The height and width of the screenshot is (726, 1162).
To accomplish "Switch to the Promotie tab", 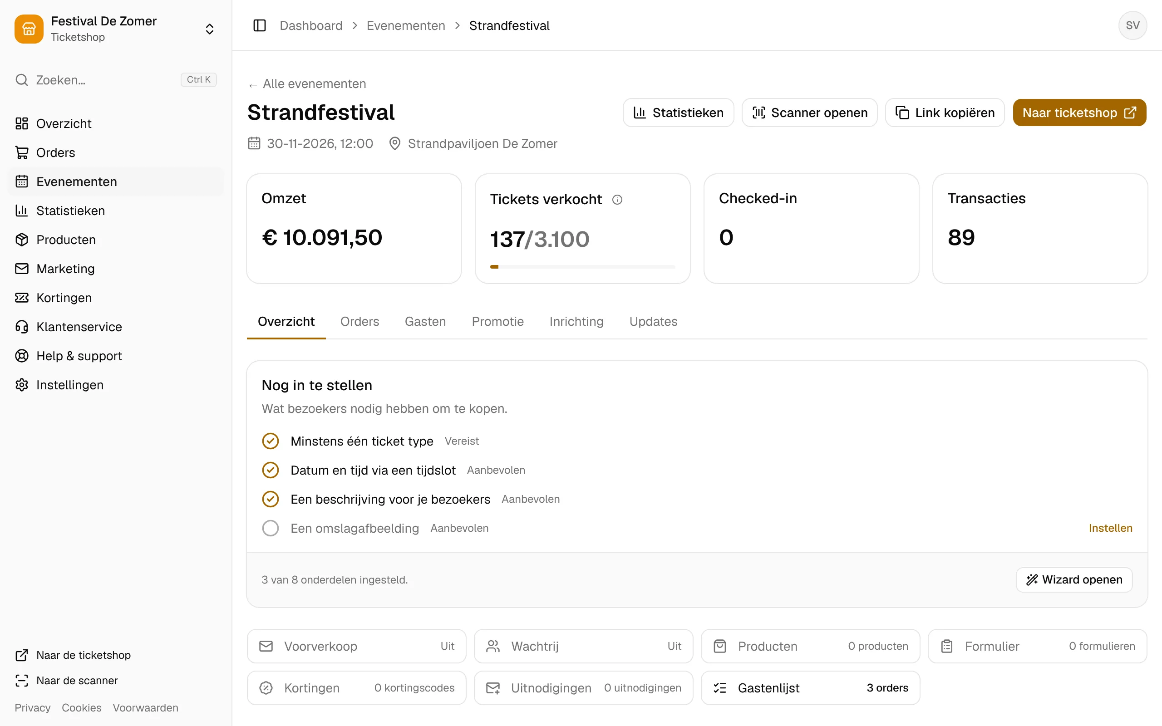I will 497,322.
